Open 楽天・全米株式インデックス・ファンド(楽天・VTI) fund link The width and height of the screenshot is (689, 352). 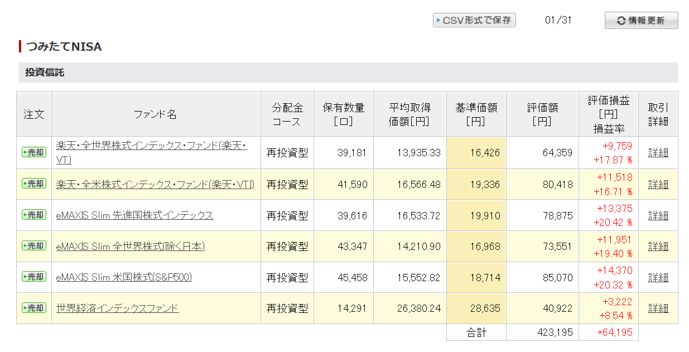pyautogui.click(x=155, y=184)
